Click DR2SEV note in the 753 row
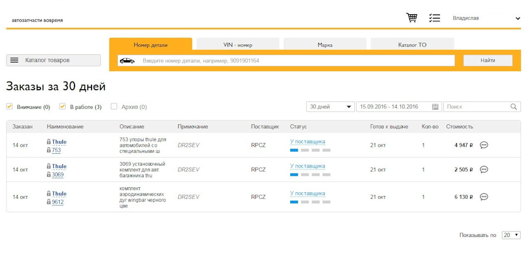The width and height of the screenshot is (526, 254). (188, 145)
